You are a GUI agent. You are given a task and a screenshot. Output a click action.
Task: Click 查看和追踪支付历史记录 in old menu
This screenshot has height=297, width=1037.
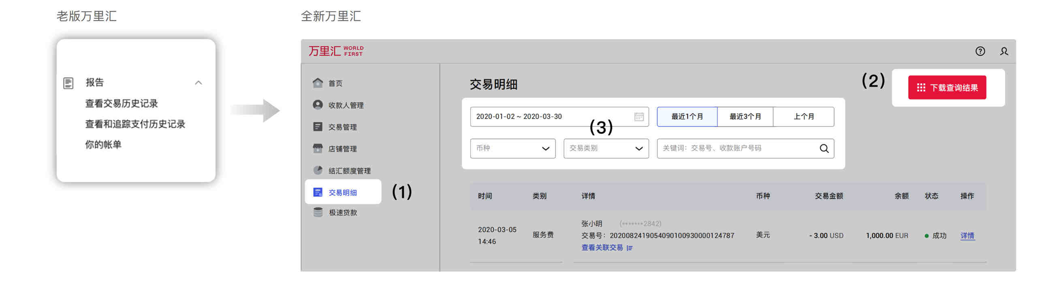click(x=135, y=124)
